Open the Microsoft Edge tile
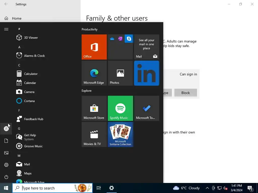 coord(94,73)
